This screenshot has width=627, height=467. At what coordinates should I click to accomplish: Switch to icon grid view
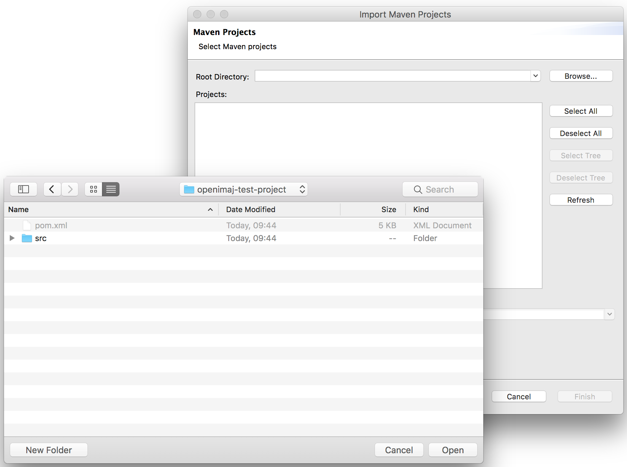pyautogui.click(x=94, y=189)
